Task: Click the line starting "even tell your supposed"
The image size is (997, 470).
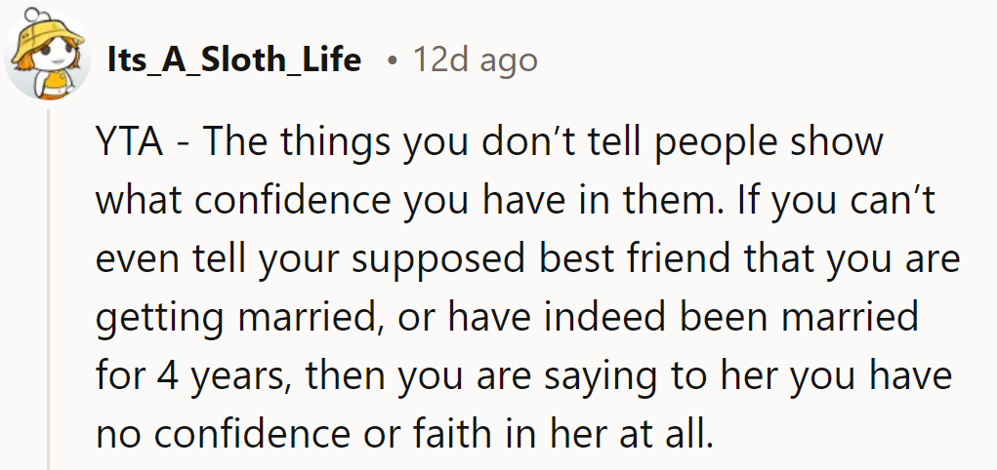Action: pos(527,259)
